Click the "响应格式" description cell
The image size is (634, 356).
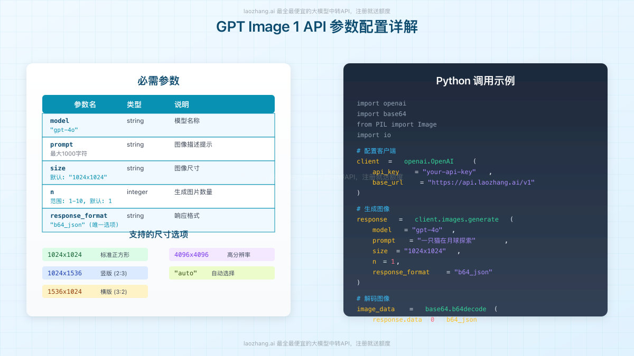[187, 216]
